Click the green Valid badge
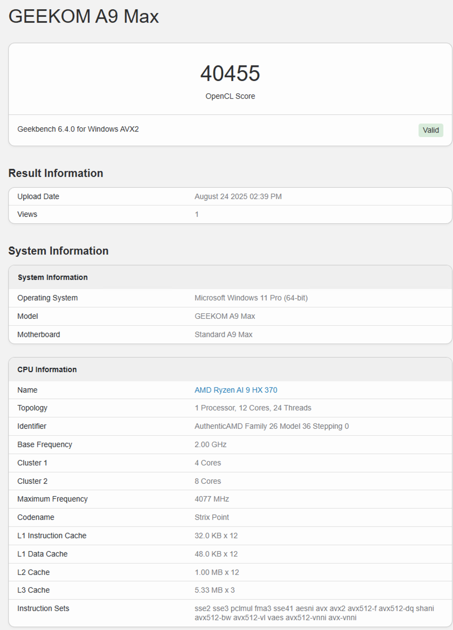Image resolution: width=453 pixels, height=630 pixels. pyautogui.click(x=430, y=130)
